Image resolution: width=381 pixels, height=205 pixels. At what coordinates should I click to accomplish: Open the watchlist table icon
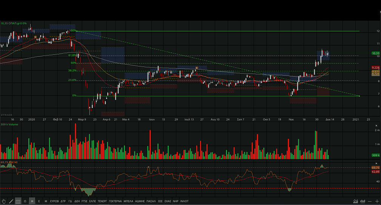pyautogui.click(x=18, y=201)
